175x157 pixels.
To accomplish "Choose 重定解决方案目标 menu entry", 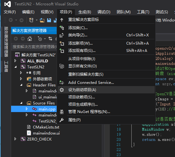I will coord(106,20).
